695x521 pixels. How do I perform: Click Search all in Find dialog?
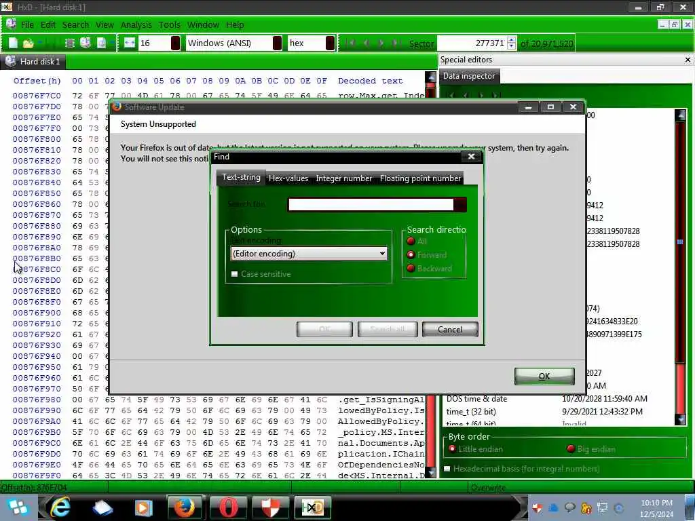[388, 329]
